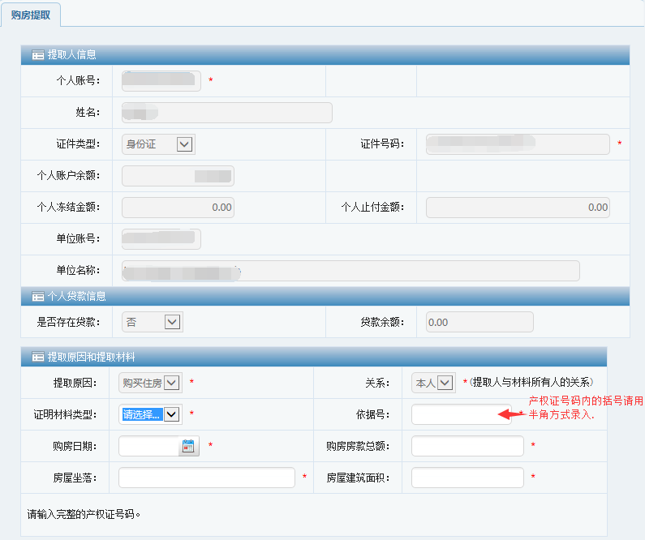The width and height of the screenshot is (645, 540).
Task: Select the 房屋建筑面积 input field
Action: point(467,478)
